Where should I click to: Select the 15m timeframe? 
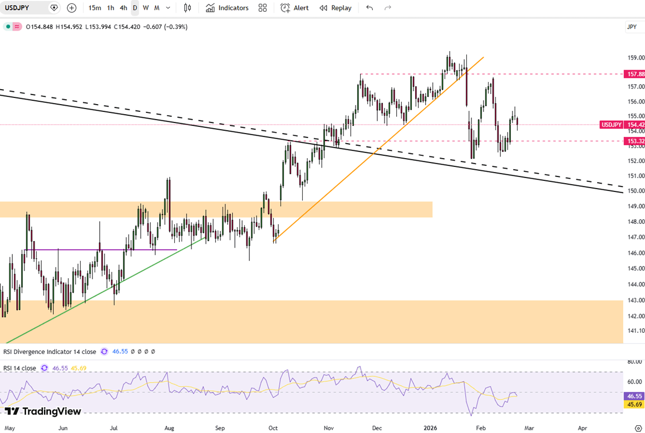tap(95, 8)
